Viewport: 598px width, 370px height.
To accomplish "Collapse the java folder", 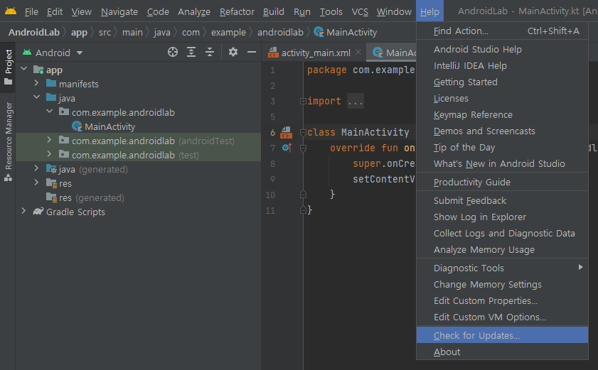I will pos(36,97).
